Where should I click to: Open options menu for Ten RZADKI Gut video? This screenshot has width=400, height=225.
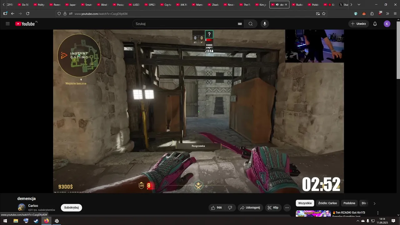[x=378, y=213]
